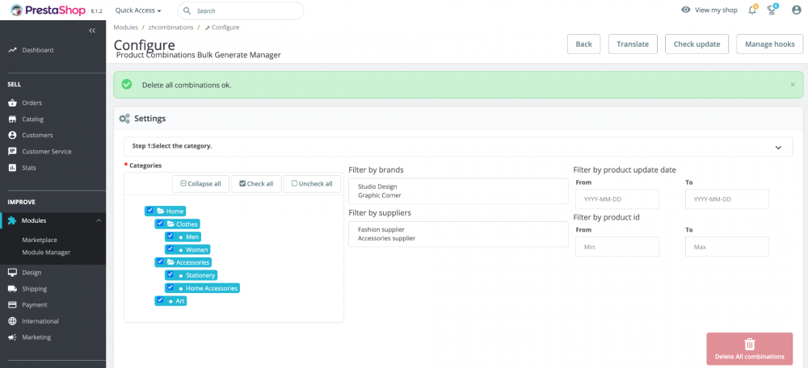
Task: Uncheck the Accessories category checkbox
Action: coord(160,262)
